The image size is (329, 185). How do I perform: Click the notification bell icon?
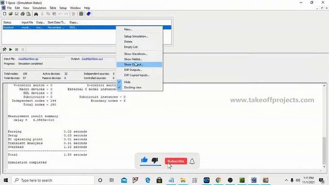tap(192, 161)
